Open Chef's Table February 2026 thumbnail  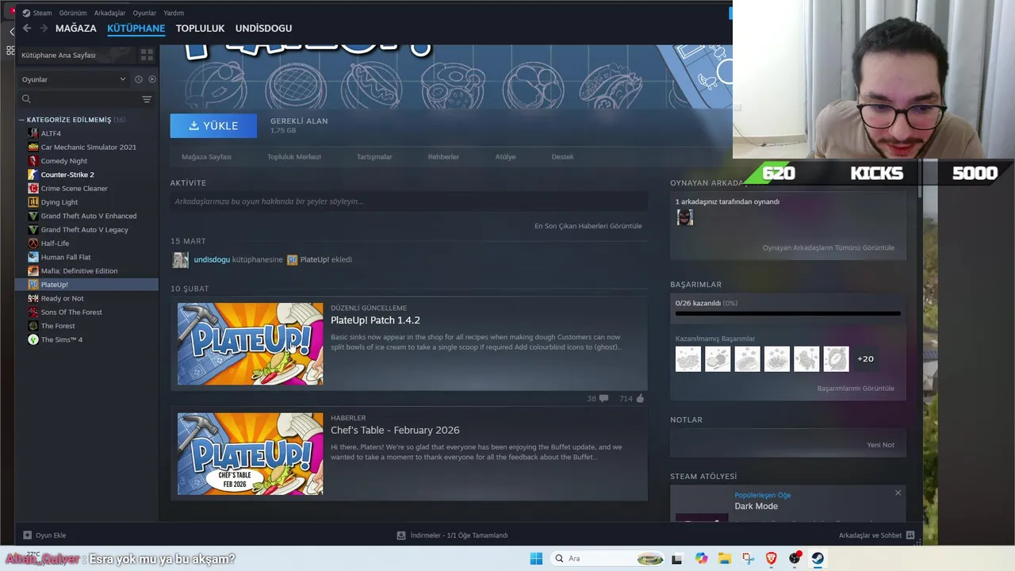pyautogui.click(x=250, y=454)
